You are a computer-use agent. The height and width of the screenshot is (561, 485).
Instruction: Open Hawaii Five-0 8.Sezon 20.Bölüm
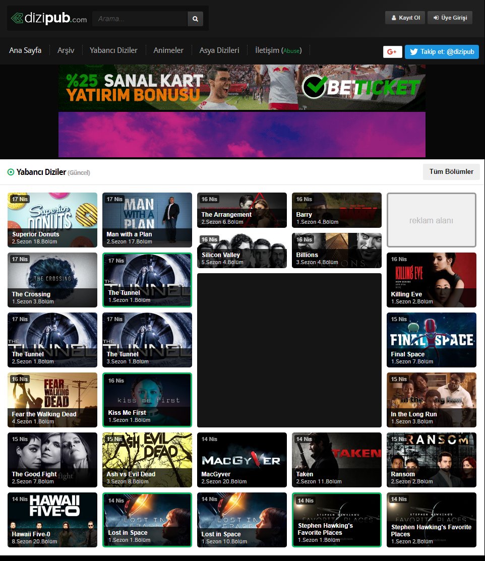click(x=52, y=520)
